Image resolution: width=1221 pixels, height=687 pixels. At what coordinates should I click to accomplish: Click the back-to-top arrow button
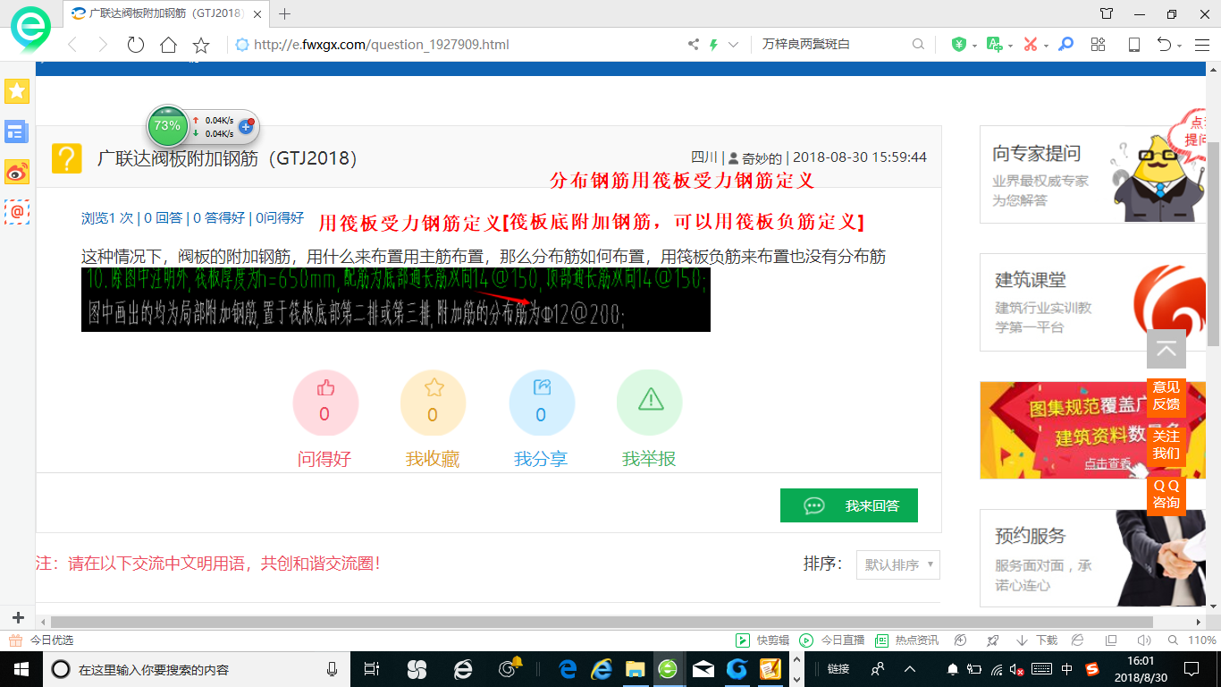1166,349
